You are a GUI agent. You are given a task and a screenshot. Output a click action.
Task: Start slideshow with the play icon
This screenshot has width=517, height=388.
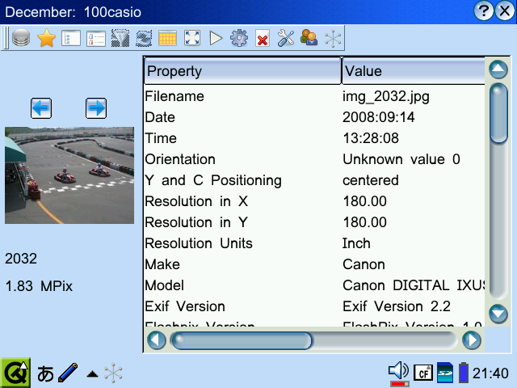pos(216,38)
